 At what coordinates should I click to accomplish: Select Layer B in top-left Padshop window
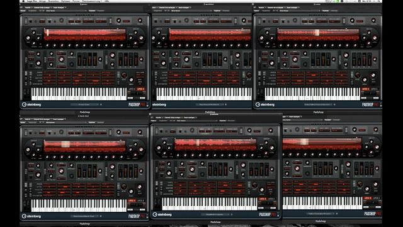140,89
